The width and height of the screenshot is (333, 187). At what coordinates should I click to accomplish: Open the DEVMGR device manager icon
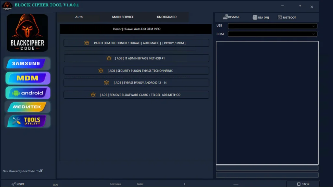225,17
